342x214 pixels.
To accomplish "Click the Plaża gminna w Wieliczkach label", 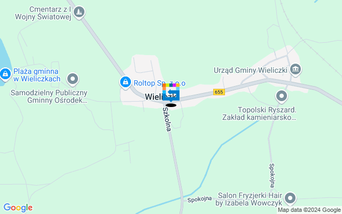I will coord(37,75).
